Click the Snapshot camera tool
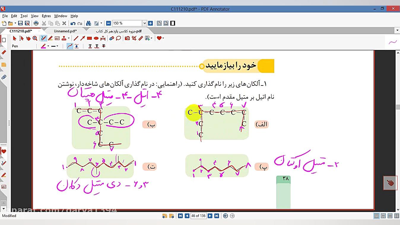Screen dimensions: 400x225 click(x=127, y=38)
